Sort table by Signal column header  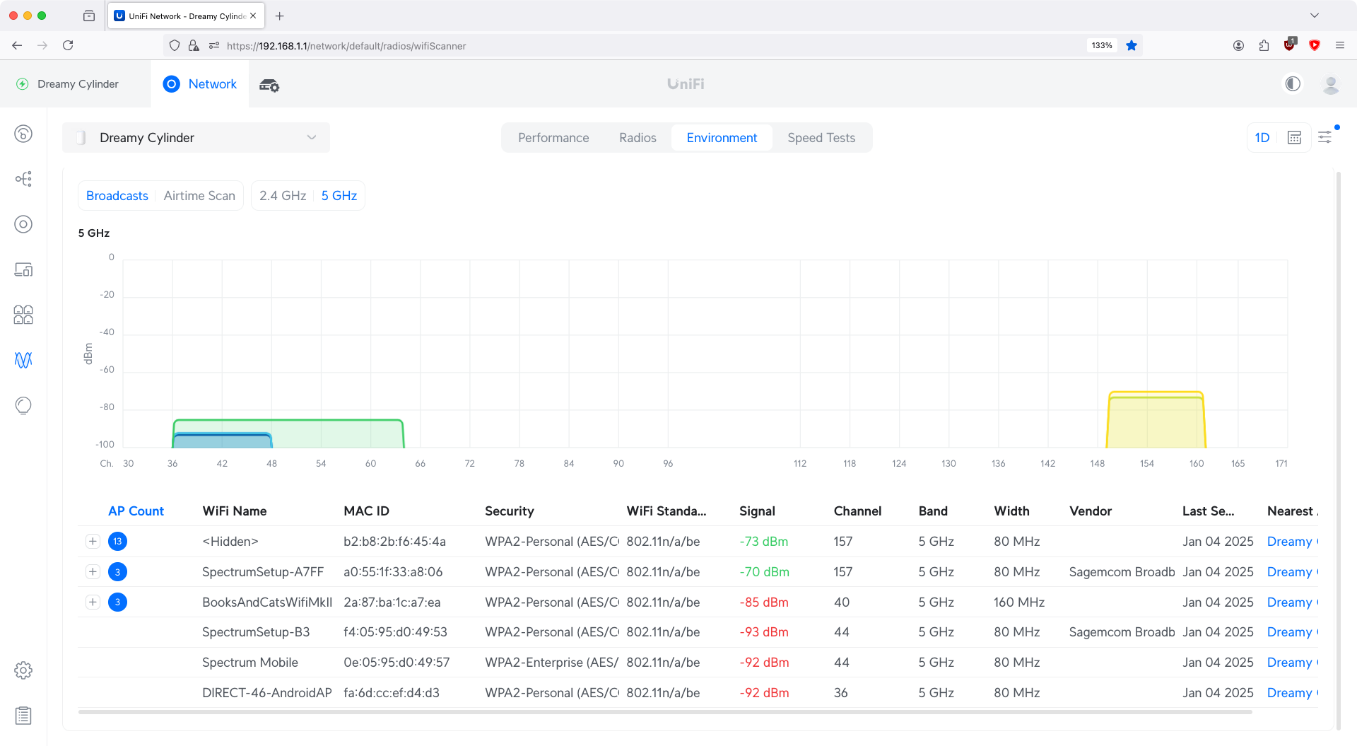pos(757,511)
